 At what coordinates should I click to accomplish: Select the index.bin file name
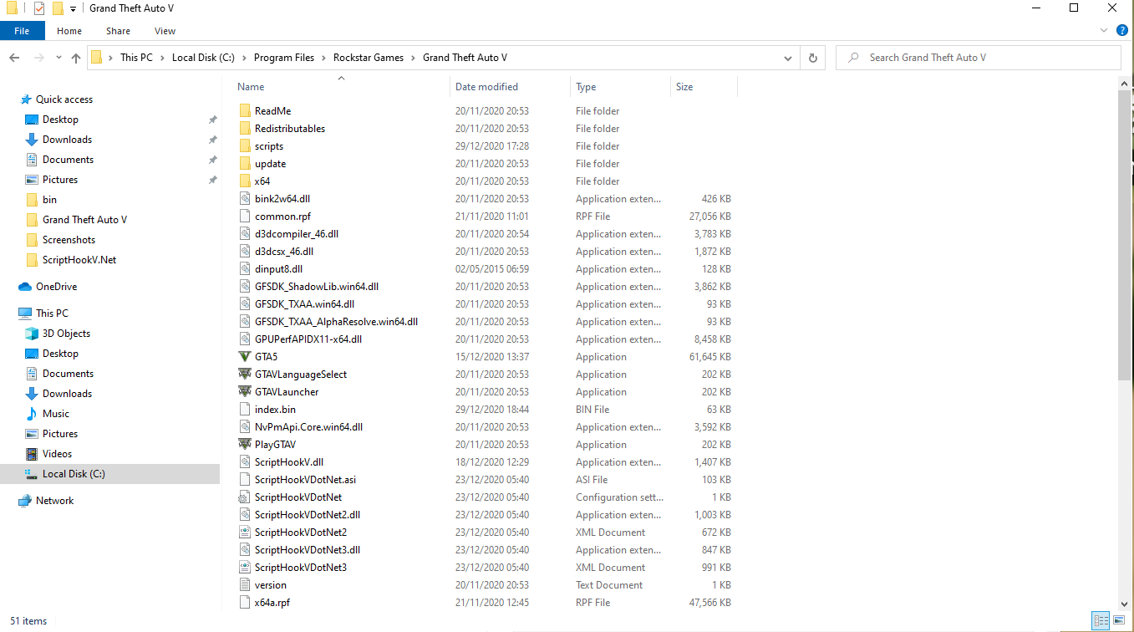(275, 410)
